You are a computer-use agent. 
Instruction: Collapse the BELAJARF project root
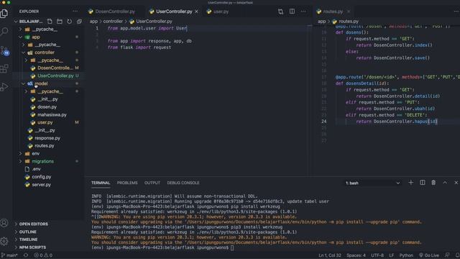[16, 22]
